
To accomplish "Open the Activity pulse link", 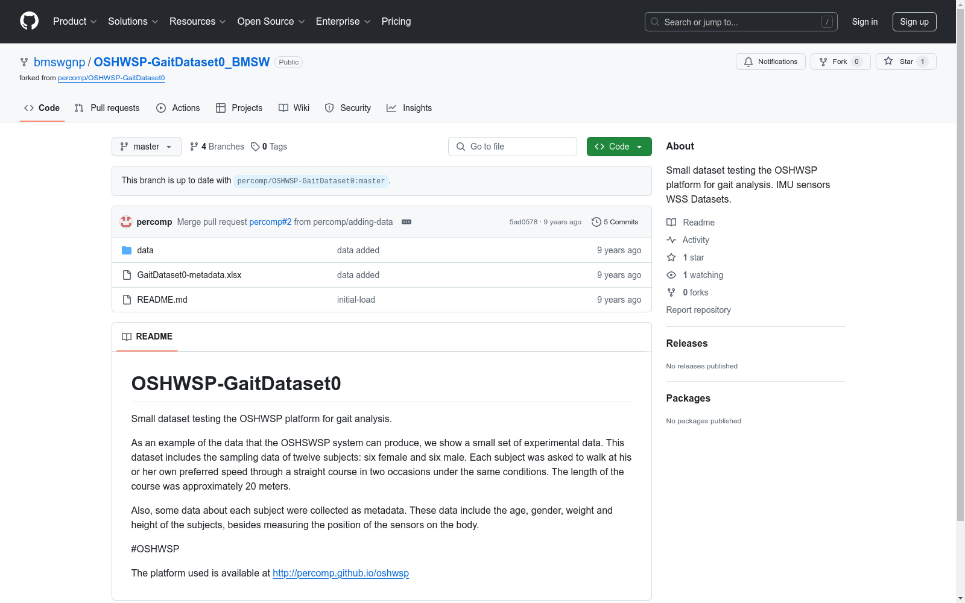I will [688, 240].
